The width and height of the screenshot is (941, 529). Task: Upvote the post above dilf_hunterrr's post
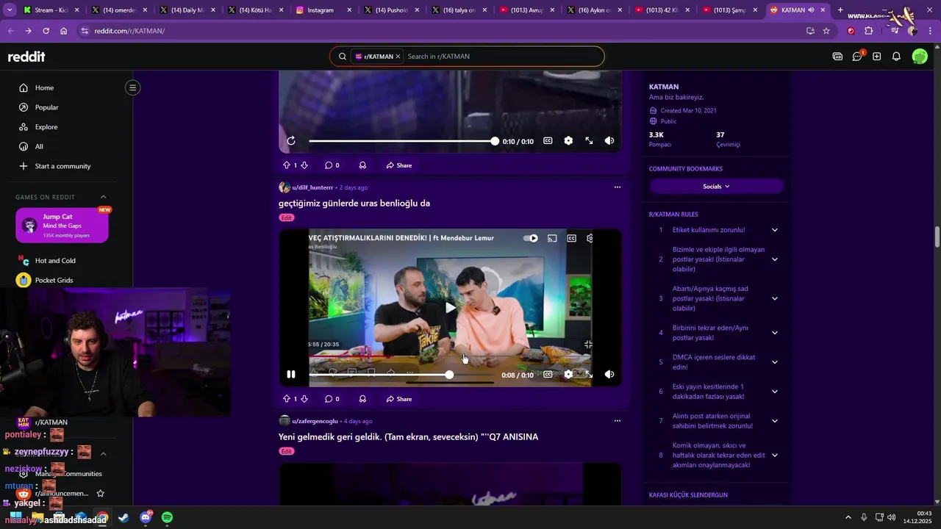pos(287,165)
